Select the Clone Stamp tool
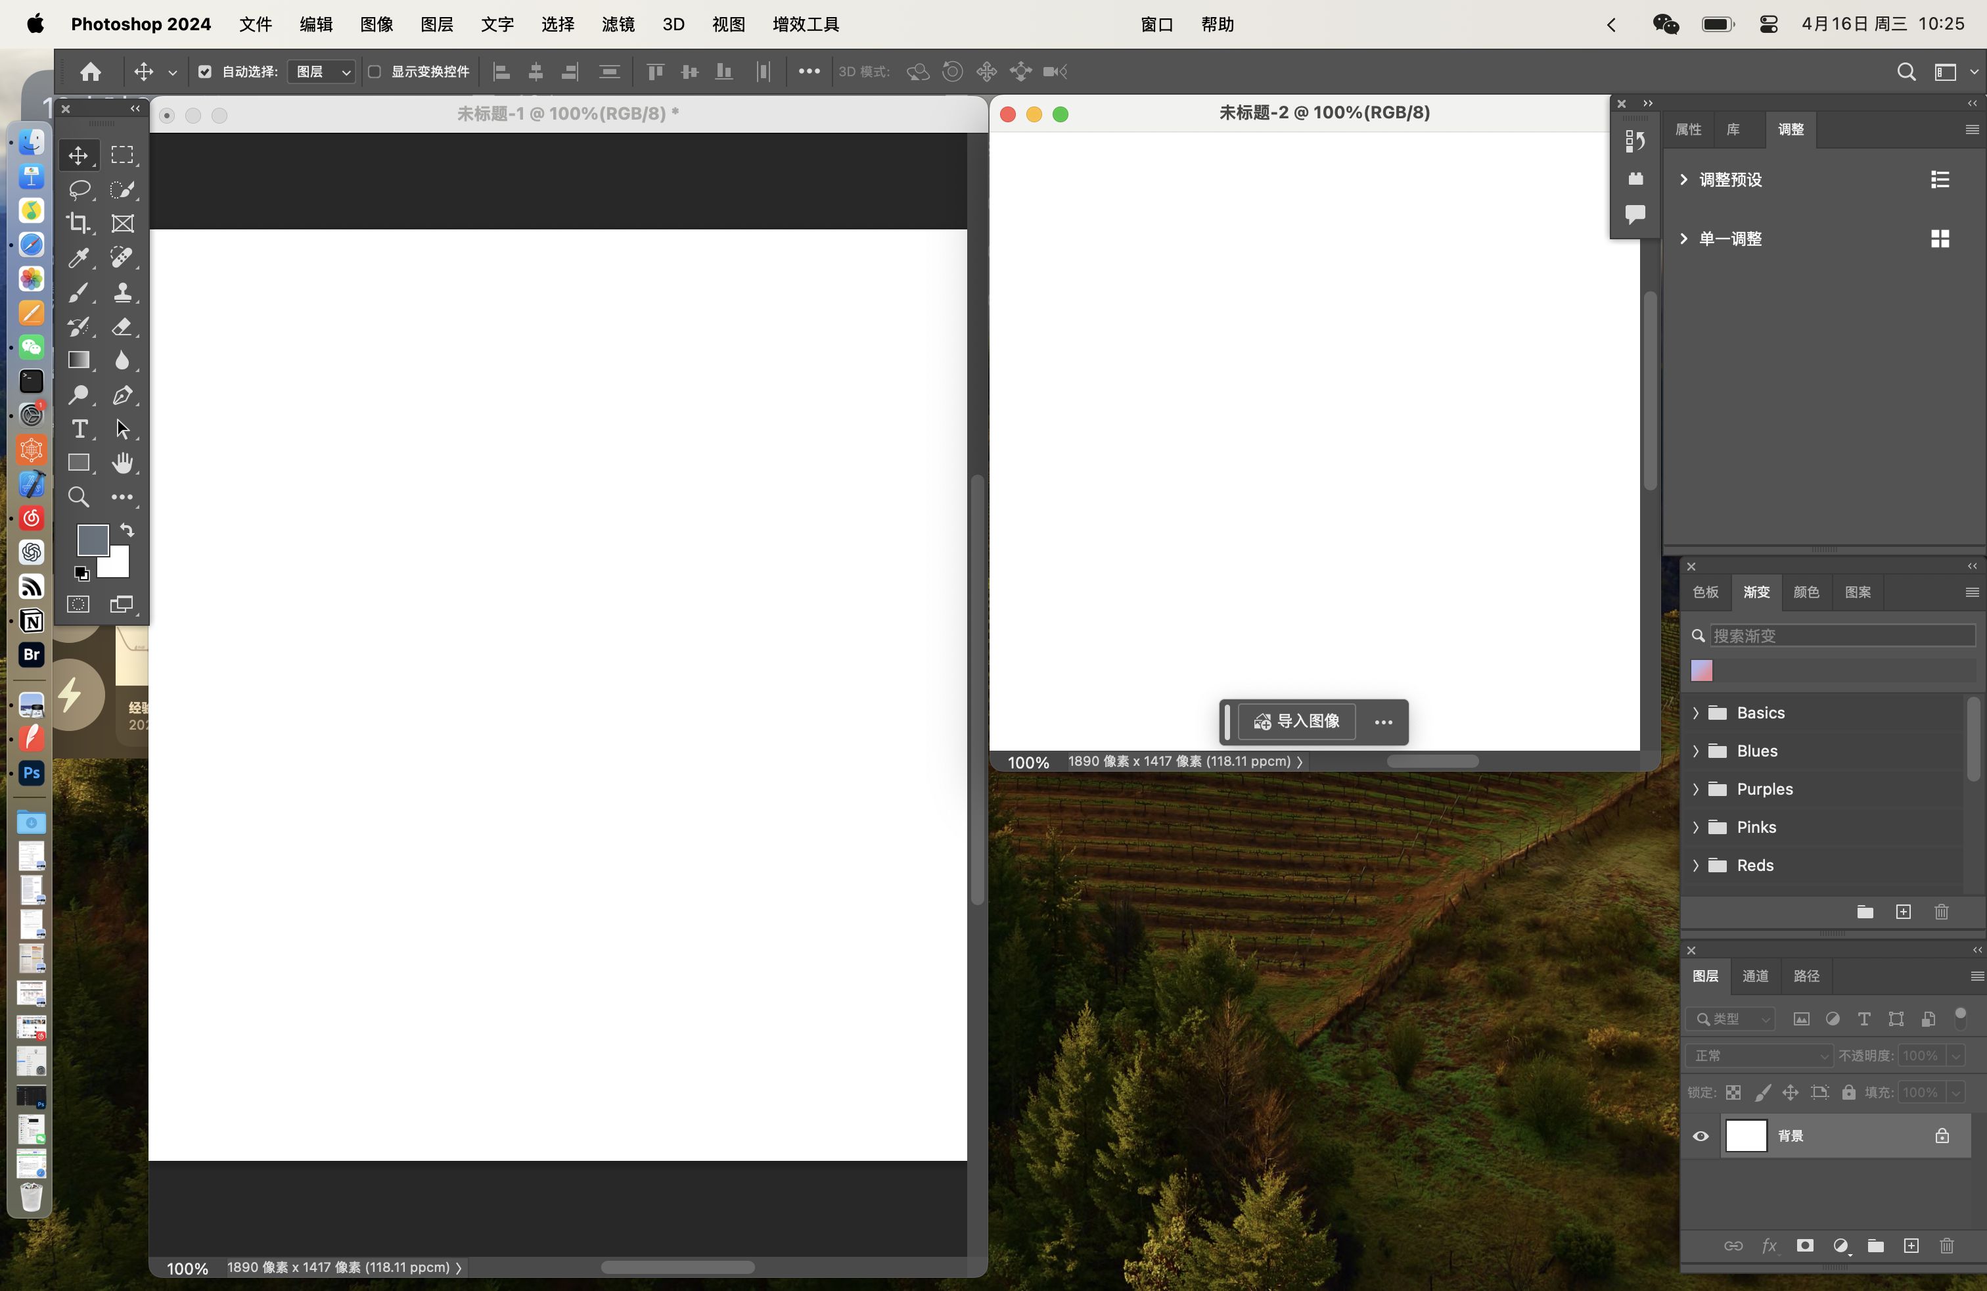This screenshot has width=1987, height=1291. [x=123, y=293]
